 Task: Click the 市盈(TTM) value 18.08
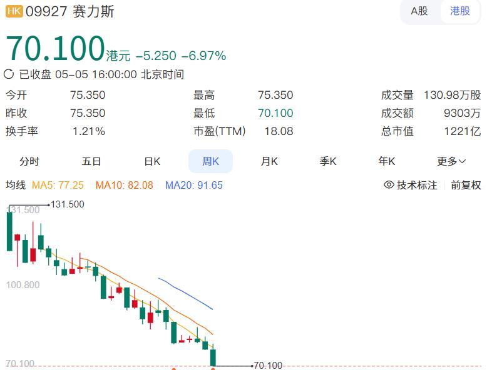[x=279, y=131]
